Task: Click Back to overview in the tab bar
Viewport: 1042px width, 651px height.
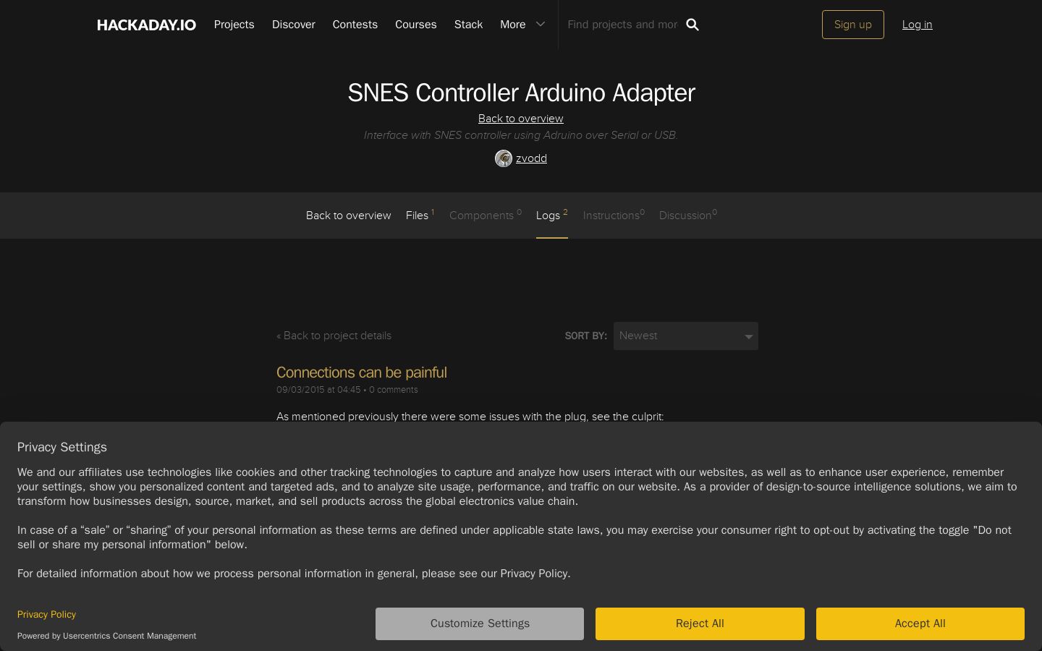Action: [x=348, y=216]
